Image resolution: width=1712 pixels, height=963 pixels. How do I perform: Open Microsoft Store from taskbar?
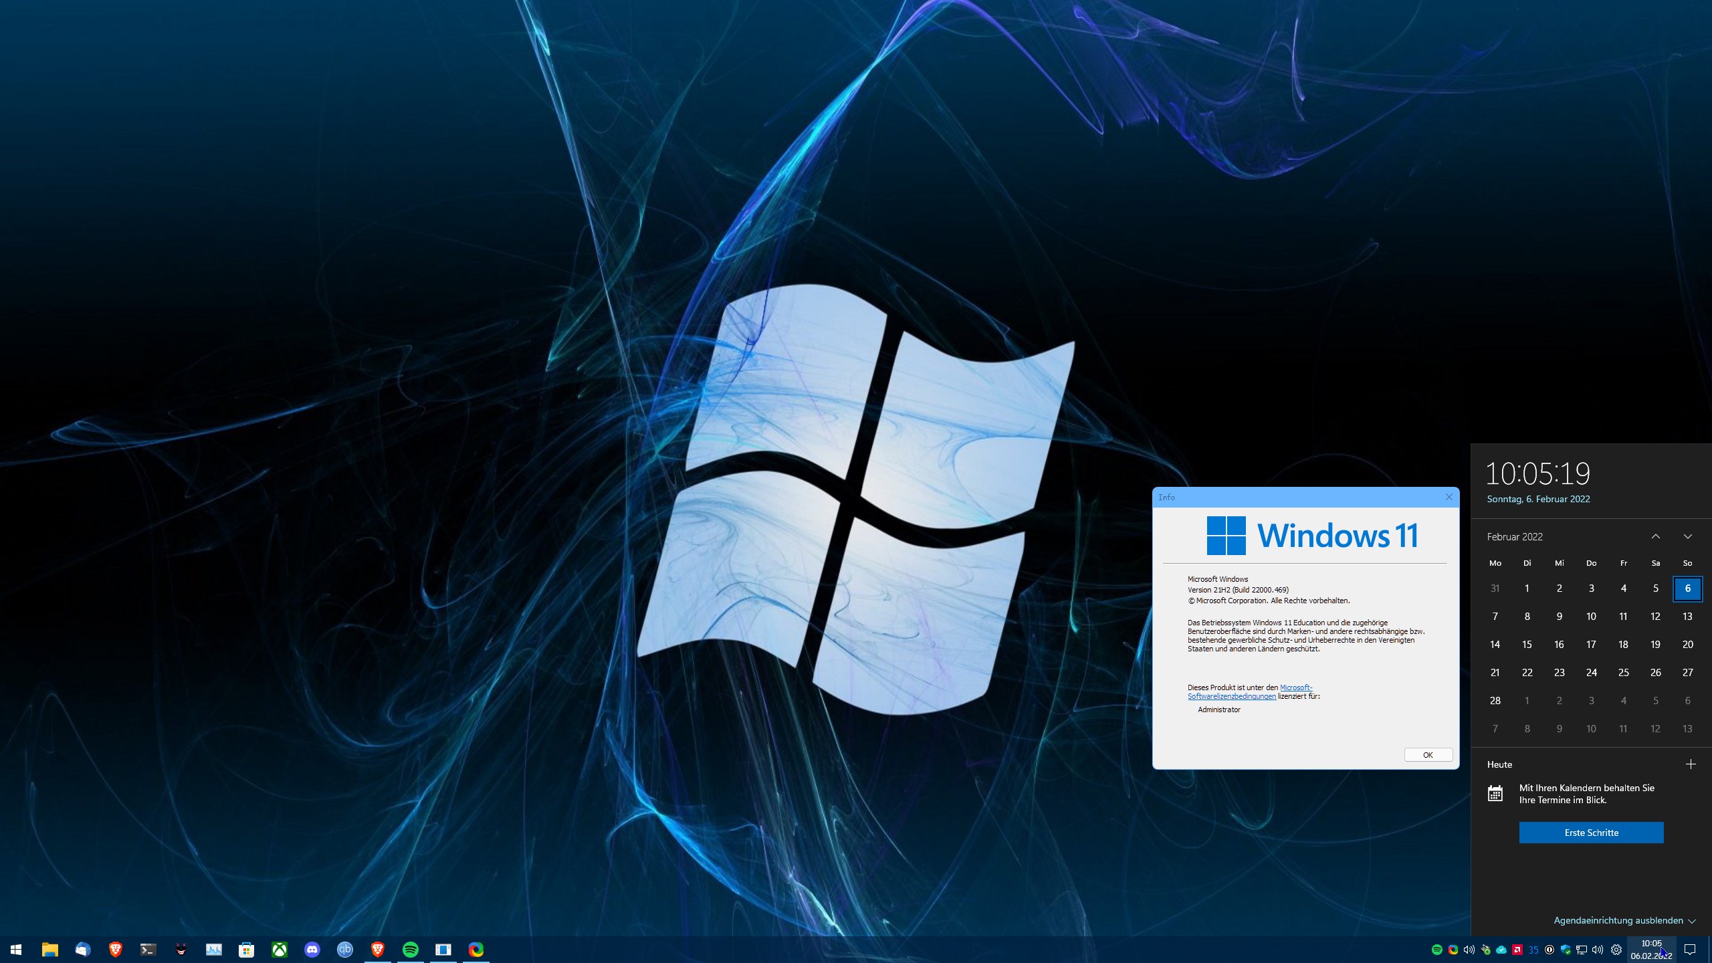247,949
